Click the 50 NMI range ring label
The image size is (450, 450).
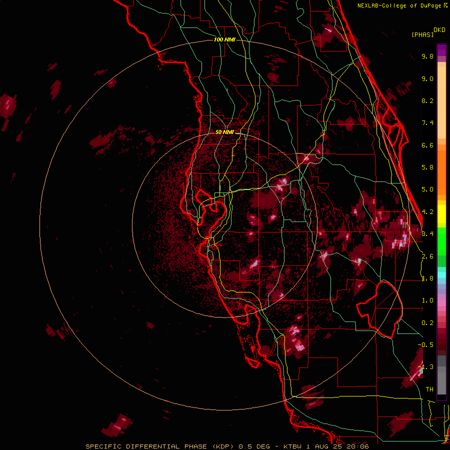point(224,132)
